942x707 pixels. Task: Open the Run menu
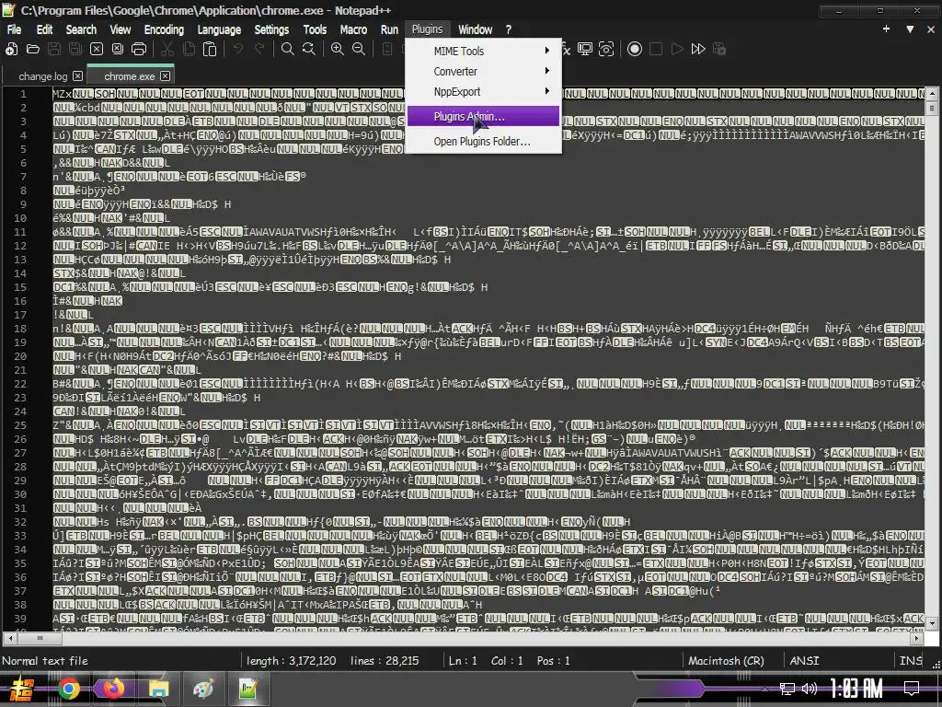click(389, 29)
